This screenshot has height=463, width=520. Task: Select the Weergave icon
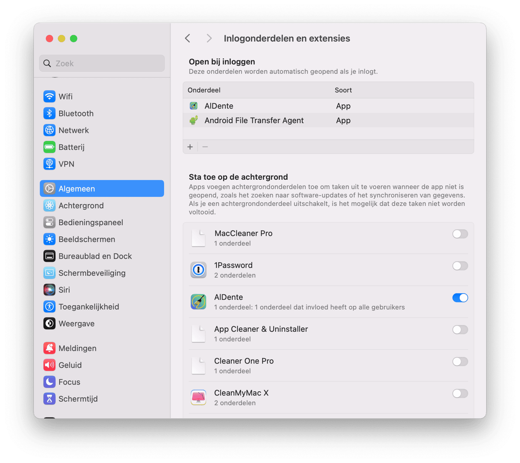[x=50, y=323]
